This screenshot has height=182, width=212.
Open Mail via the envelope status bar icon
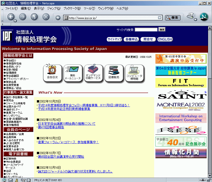coord(10,180)
